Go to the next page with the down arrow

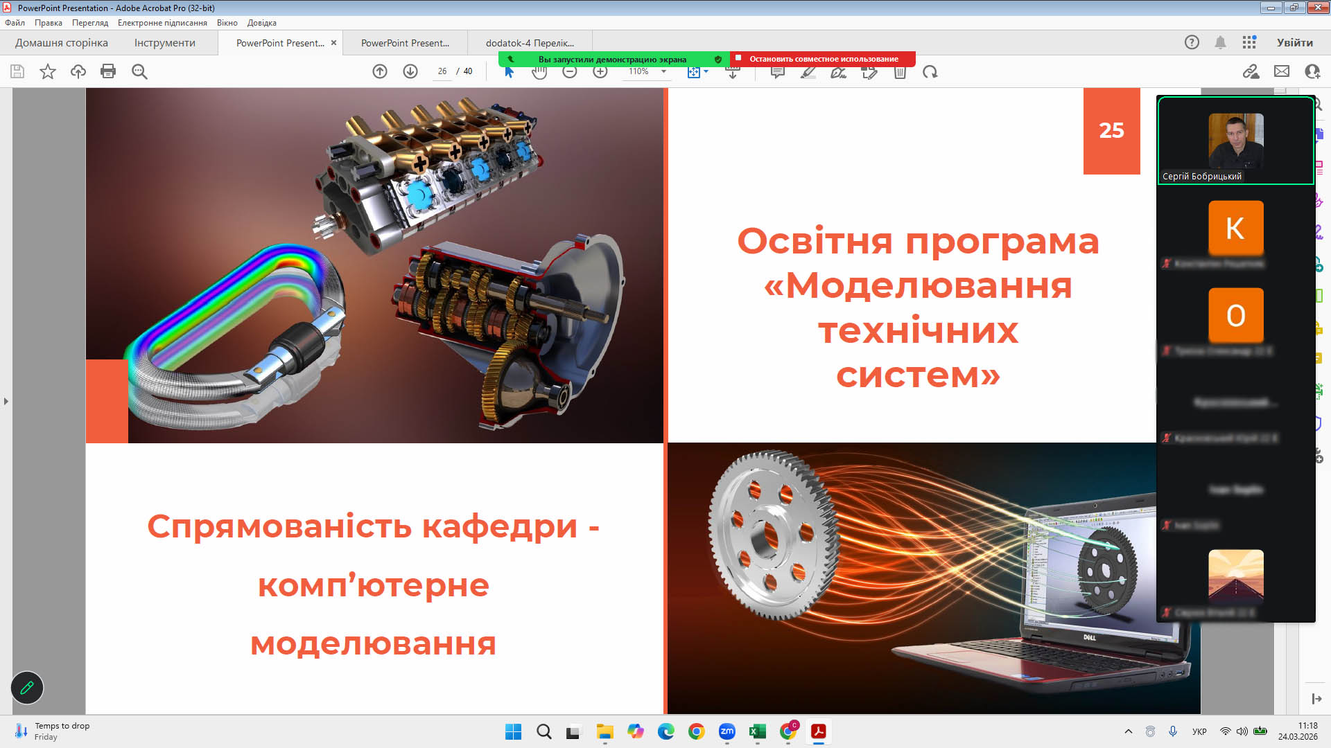pyautogui.click(x=410, y=71)
